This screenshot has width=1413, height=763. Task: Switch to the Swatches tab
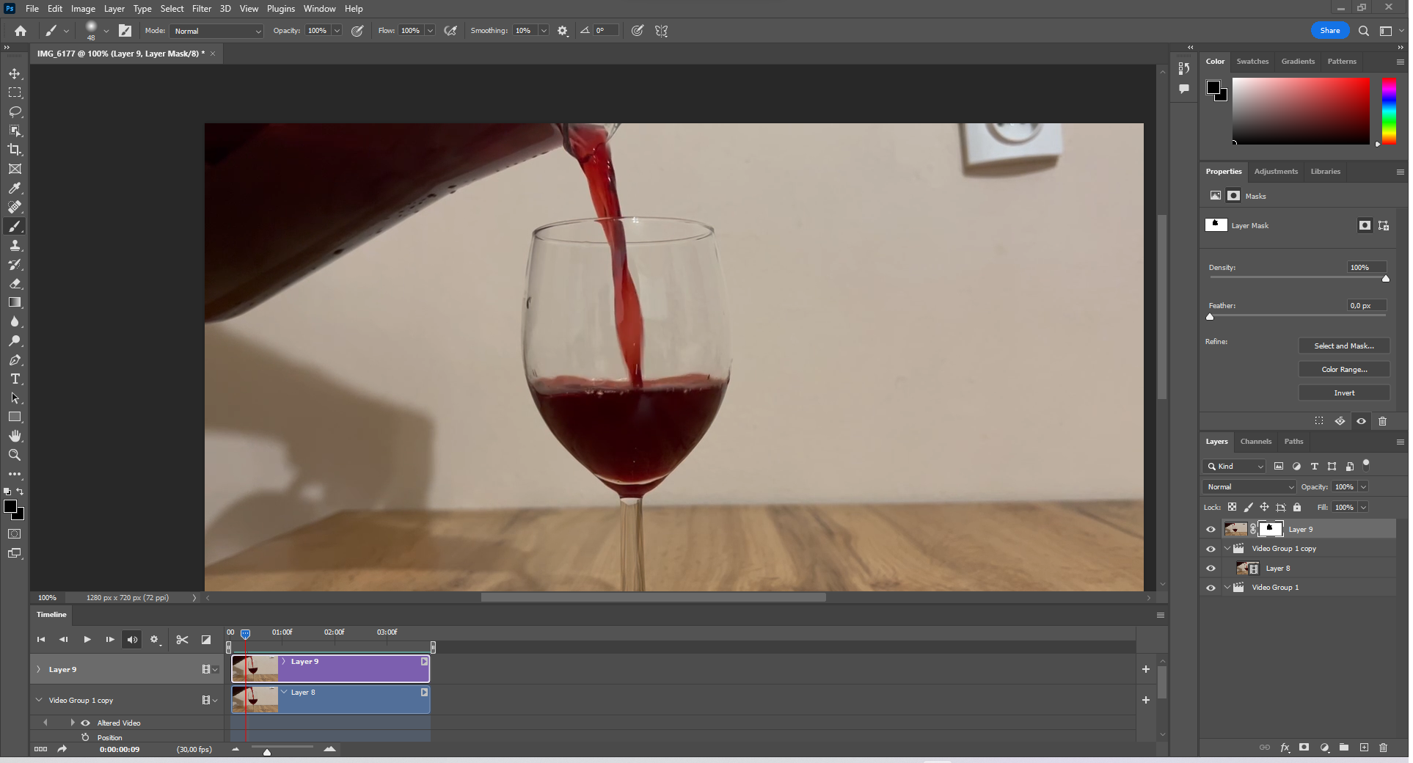(x=1253, y=62)
